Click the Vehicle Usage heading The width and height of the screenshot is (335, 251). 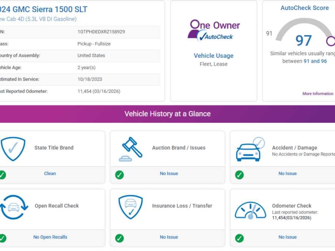click(214, 56)
